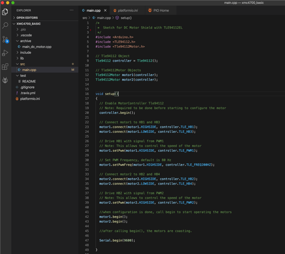
Task: Open Source Control view with badge
Action: [5, 39]
